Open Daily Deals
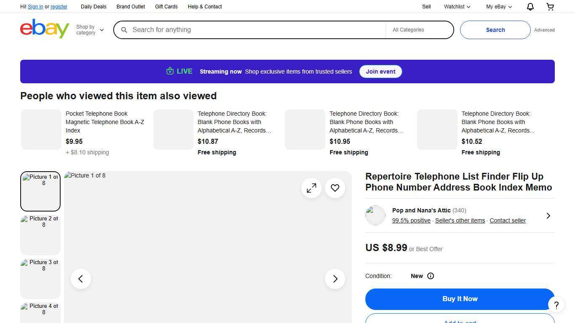 pyautogui.click(x=93, y=7)
